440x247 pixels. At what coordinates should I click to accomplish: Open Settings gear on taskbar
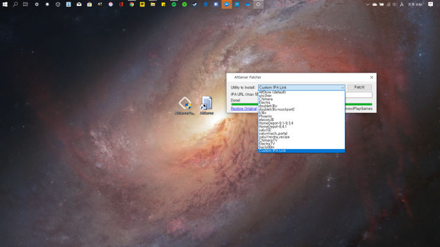pos(37,4)
